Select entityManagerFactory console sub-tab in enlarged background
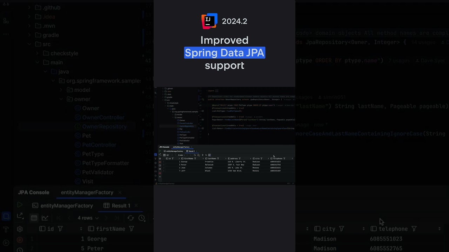 [62, 205]
